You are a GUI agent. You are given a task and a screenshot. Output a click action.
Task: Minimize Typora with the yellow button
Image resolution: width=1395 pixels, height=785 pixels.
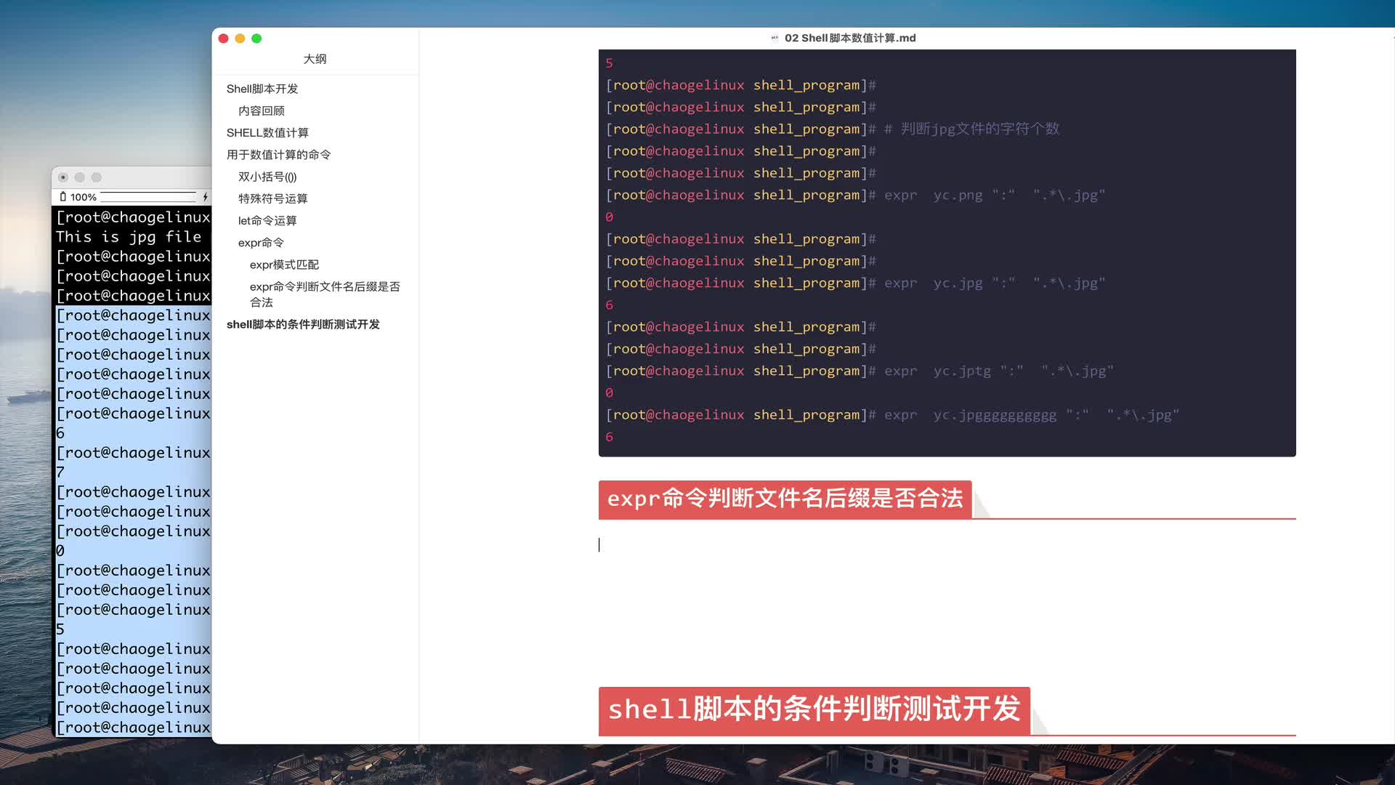click(240, 39)
